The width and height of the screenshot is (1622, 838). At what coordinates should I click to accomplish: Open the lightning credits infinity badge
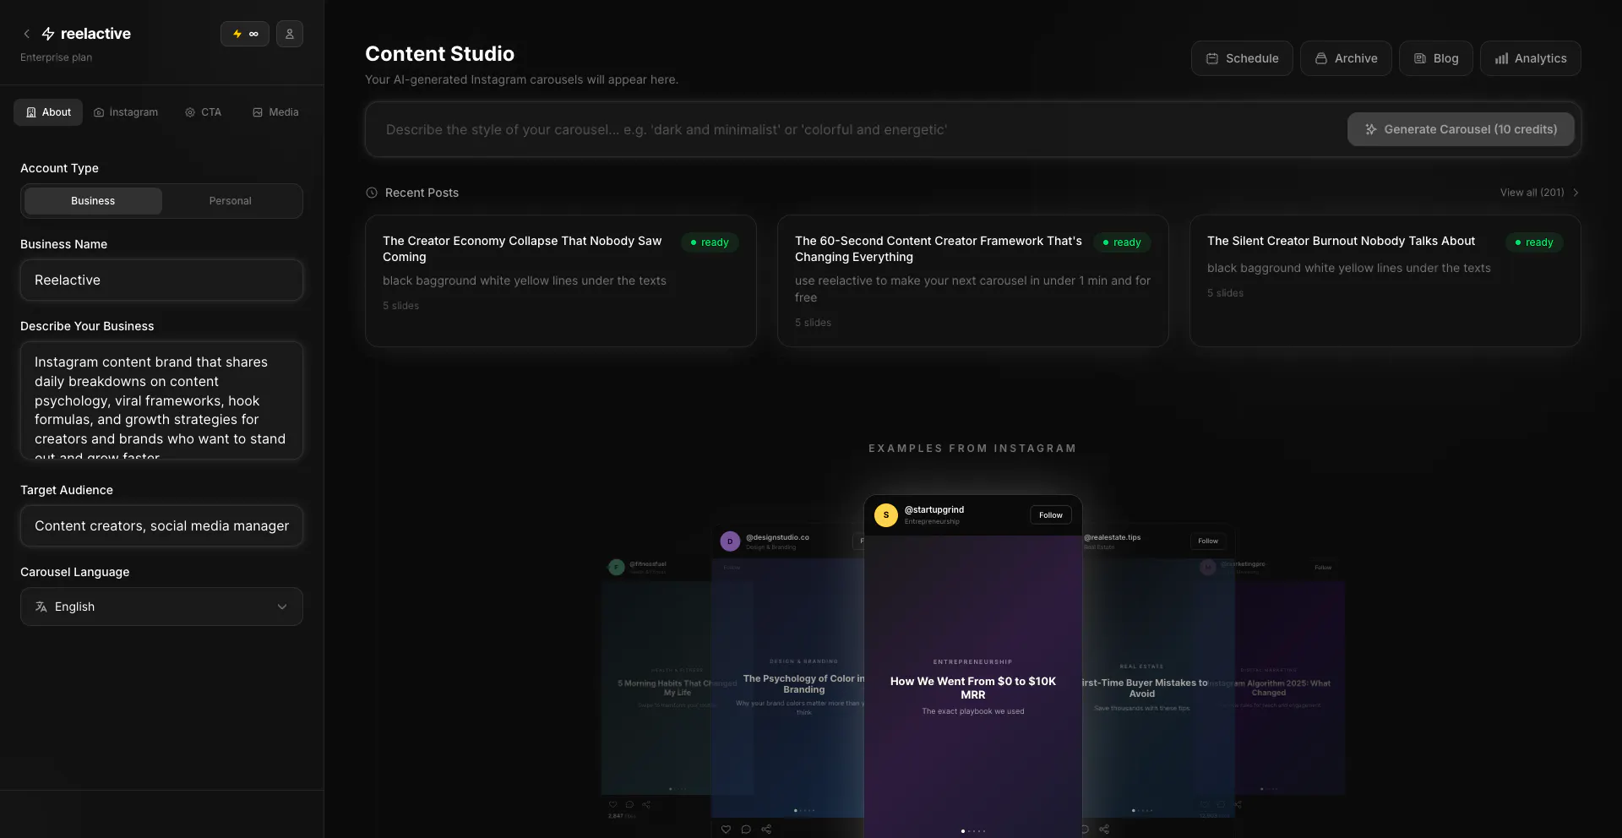pyautogui.click(x=245, y=34)
